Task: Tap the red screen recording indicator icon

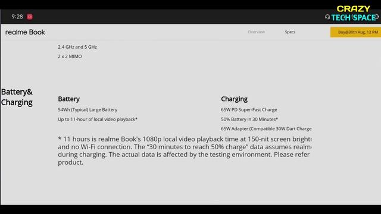Action: 30,17
